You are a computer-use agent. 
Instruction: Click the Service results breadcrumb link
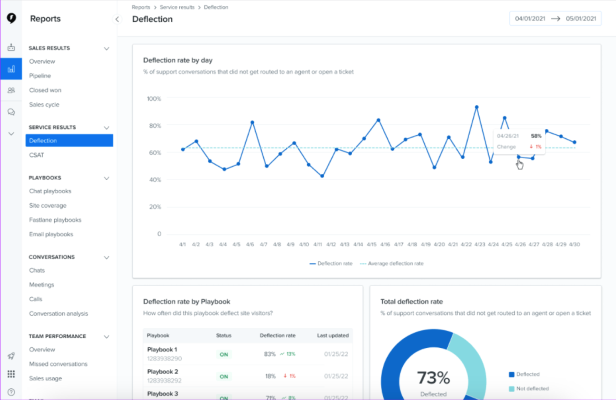(x=177, y=7)
